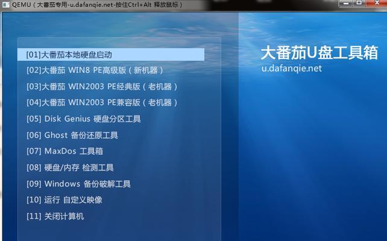Screen dimensions: 387x241
Task: Select [01] 大番茄本地硬盘启动 entry
Action: (111, 54)
